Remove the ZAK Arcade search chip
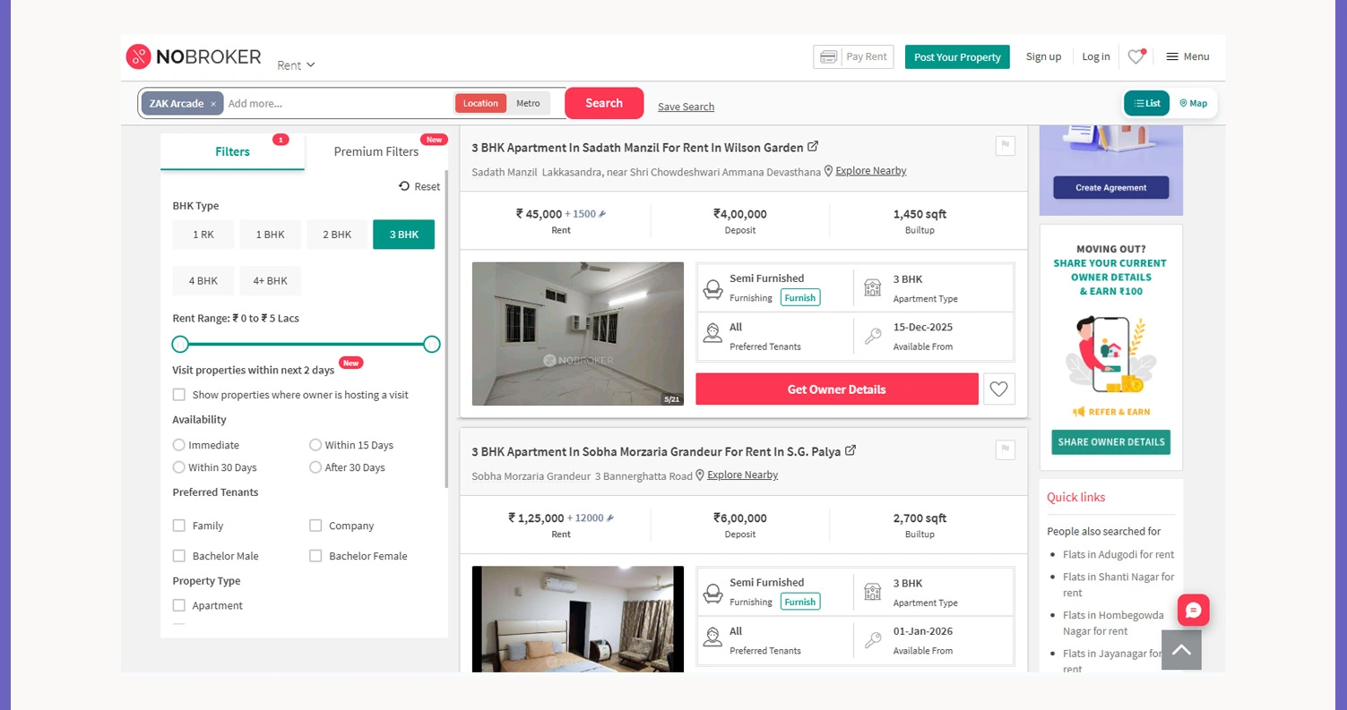The height and width of the screenshot is (710, 1347). 213,103
